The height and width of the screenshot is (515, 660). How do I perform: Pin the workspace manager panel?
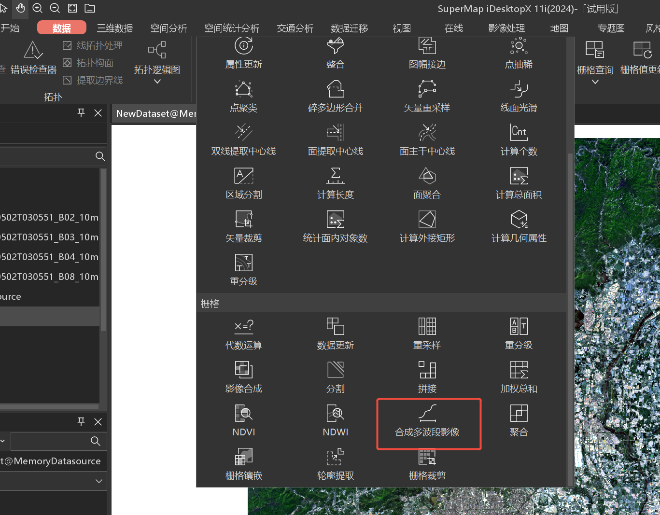pos(81,113)
